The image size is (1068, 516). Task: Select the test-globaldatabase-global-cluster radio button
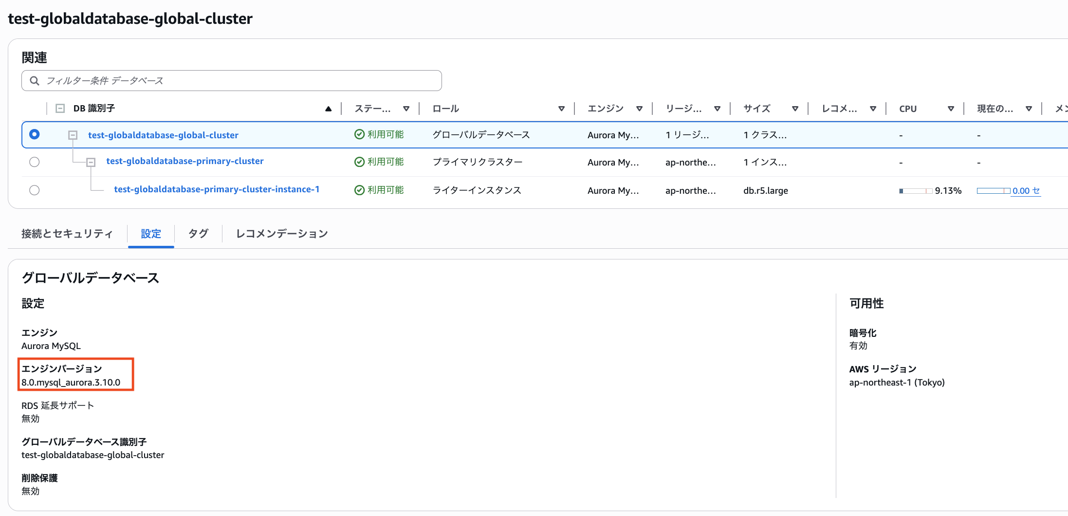pos(34,134)
